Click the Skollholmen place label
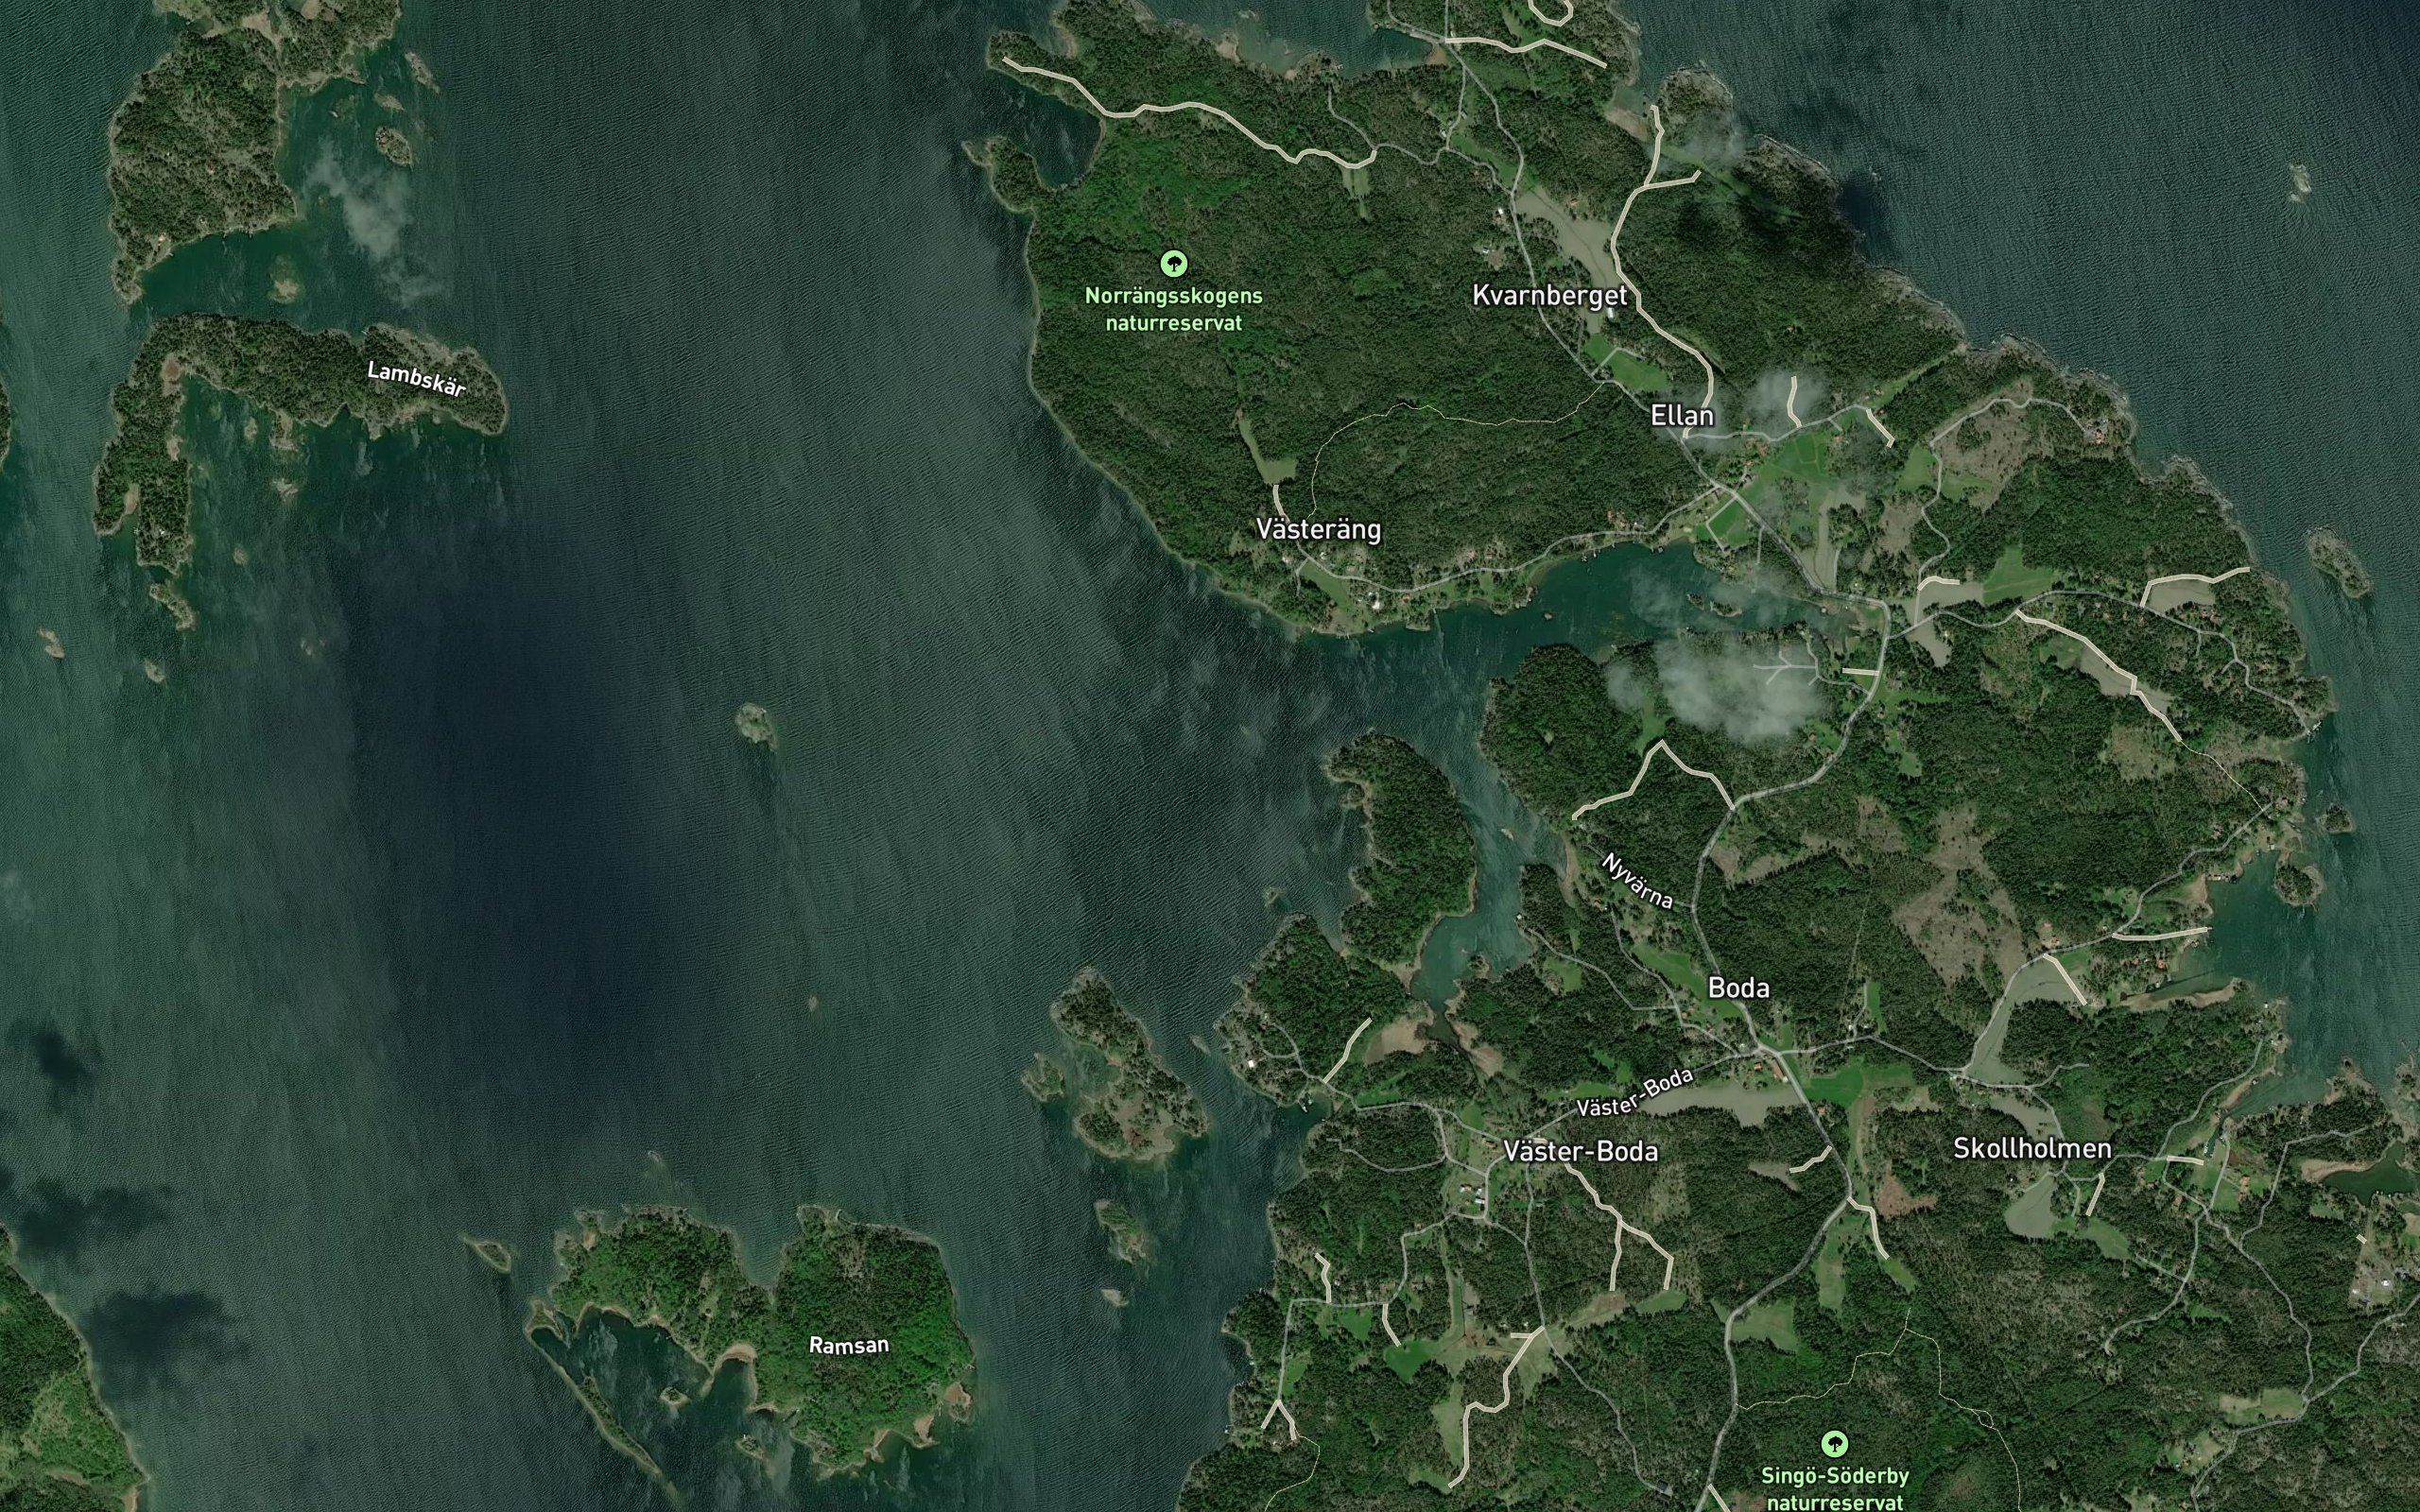 point(2032,1149)
